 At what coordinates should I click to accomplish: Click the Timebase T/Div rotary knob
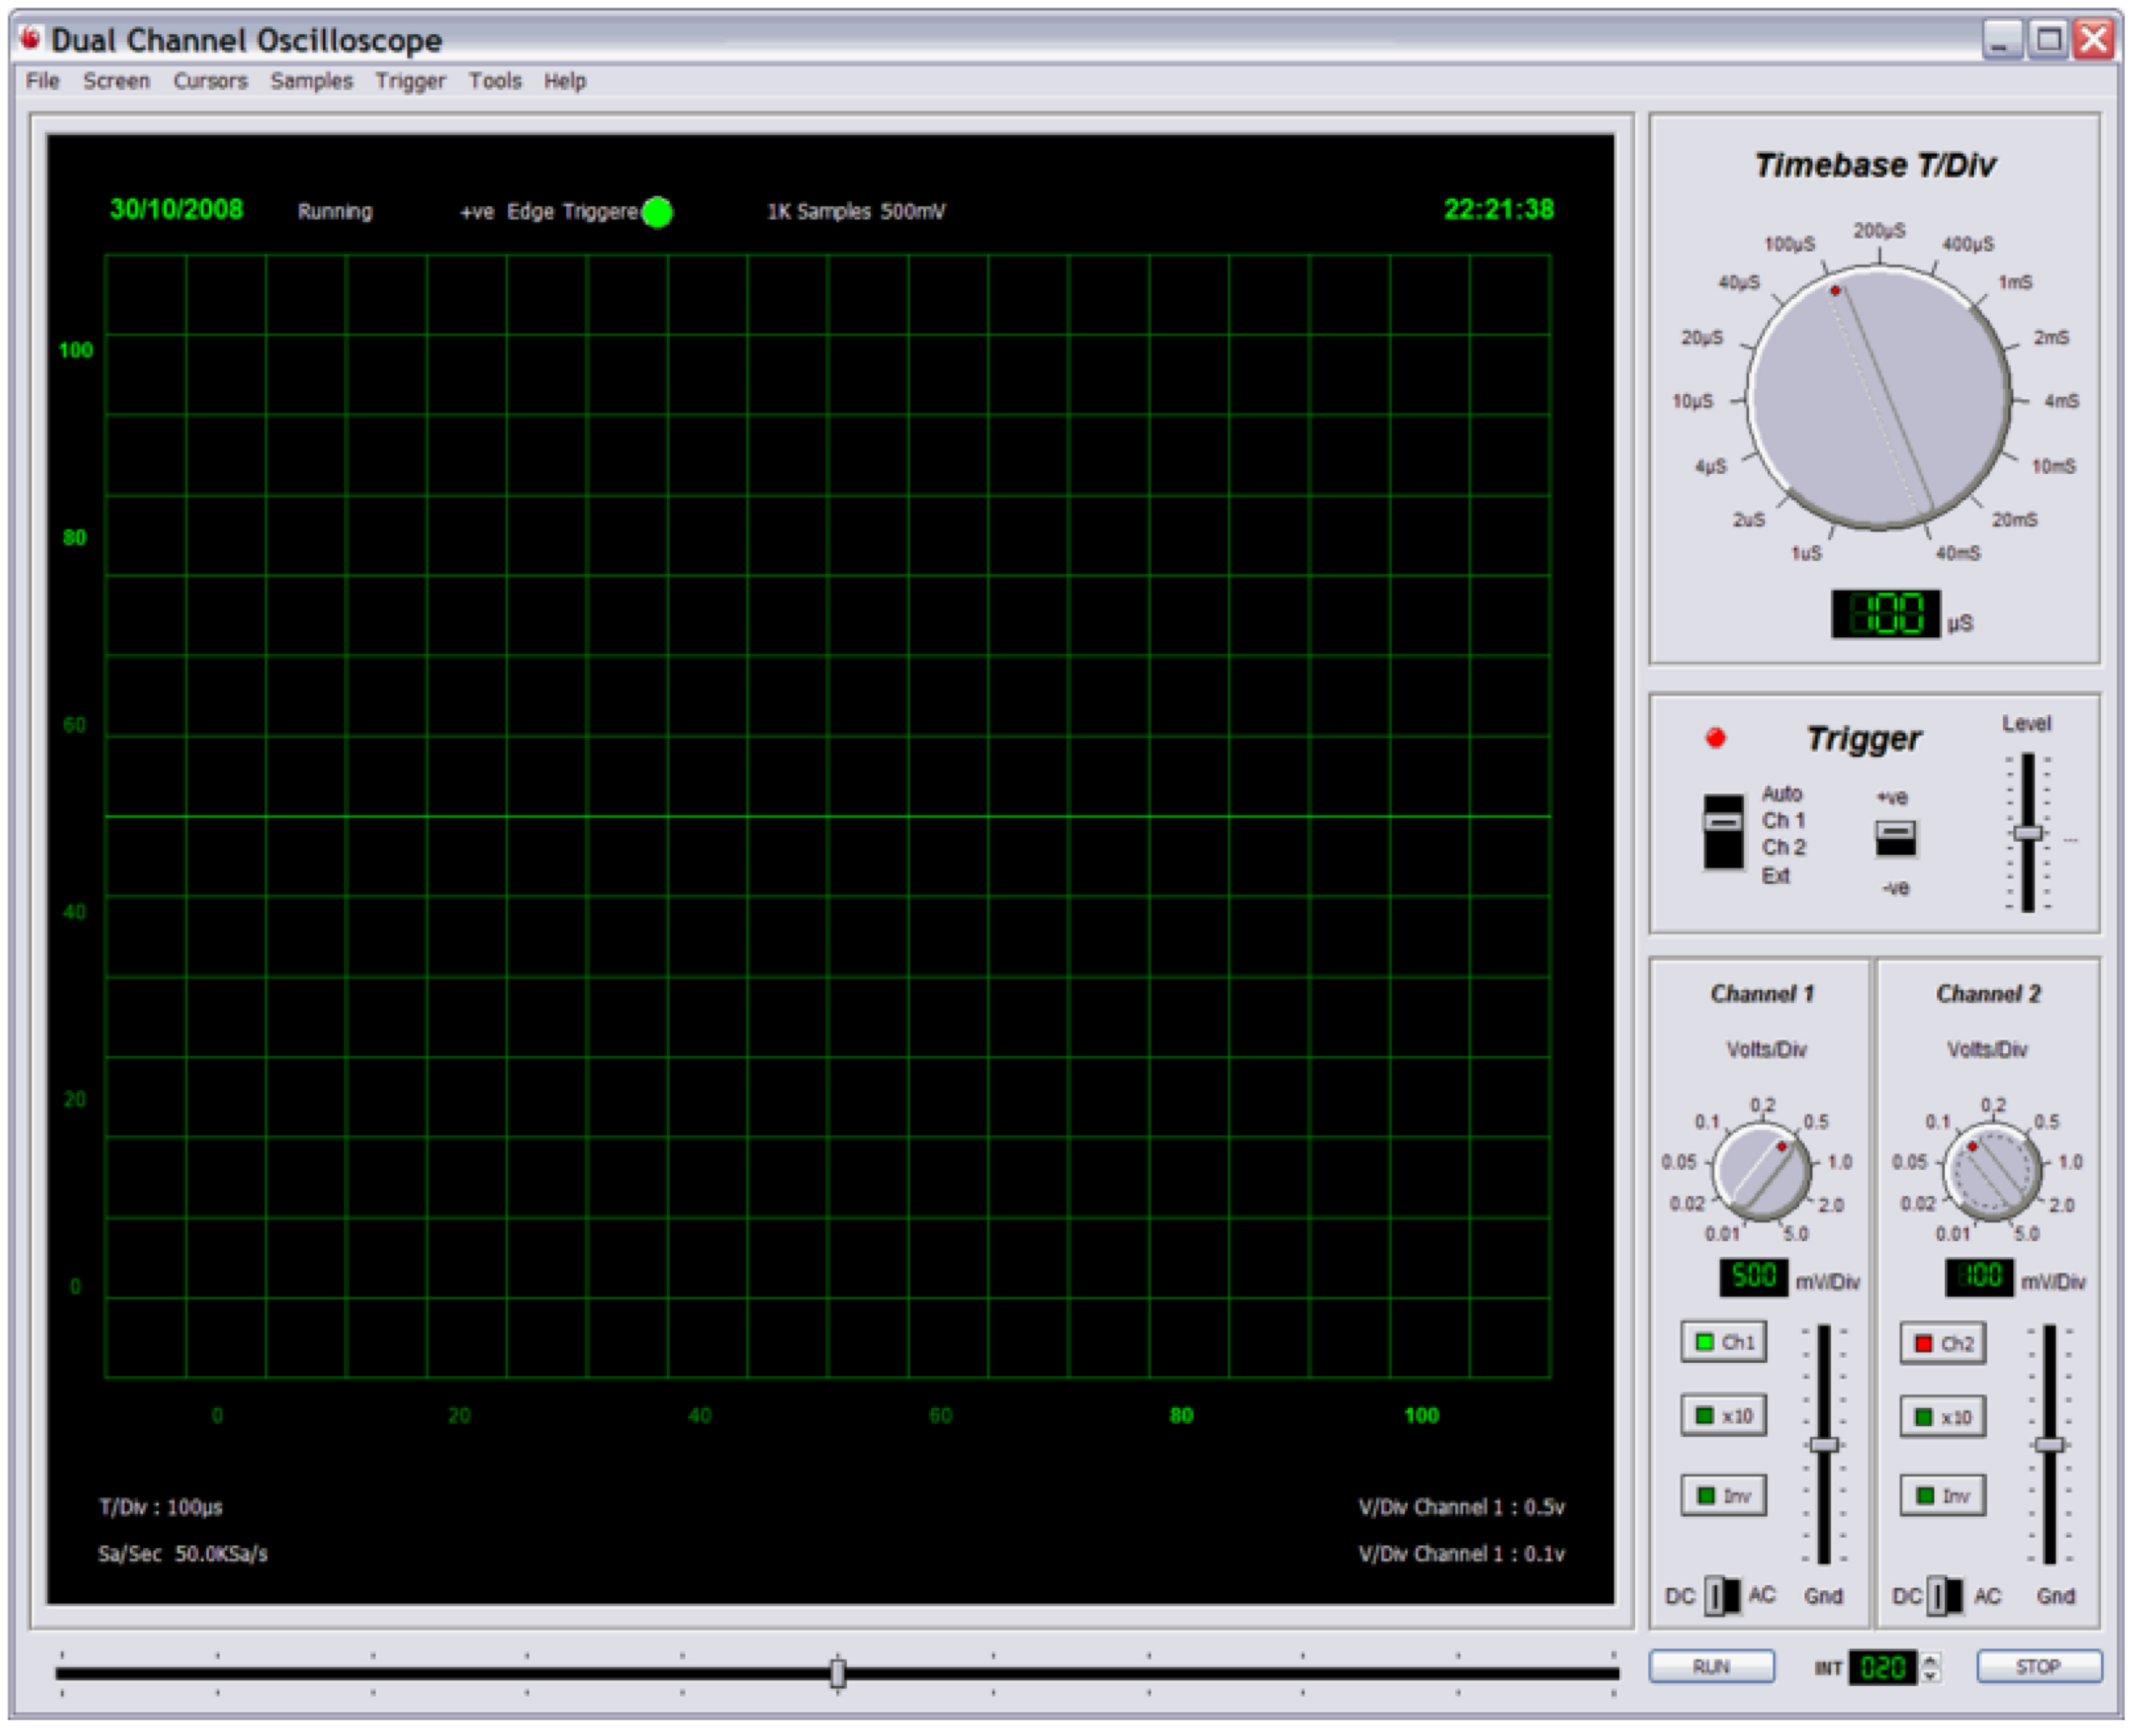(1879, 397)
